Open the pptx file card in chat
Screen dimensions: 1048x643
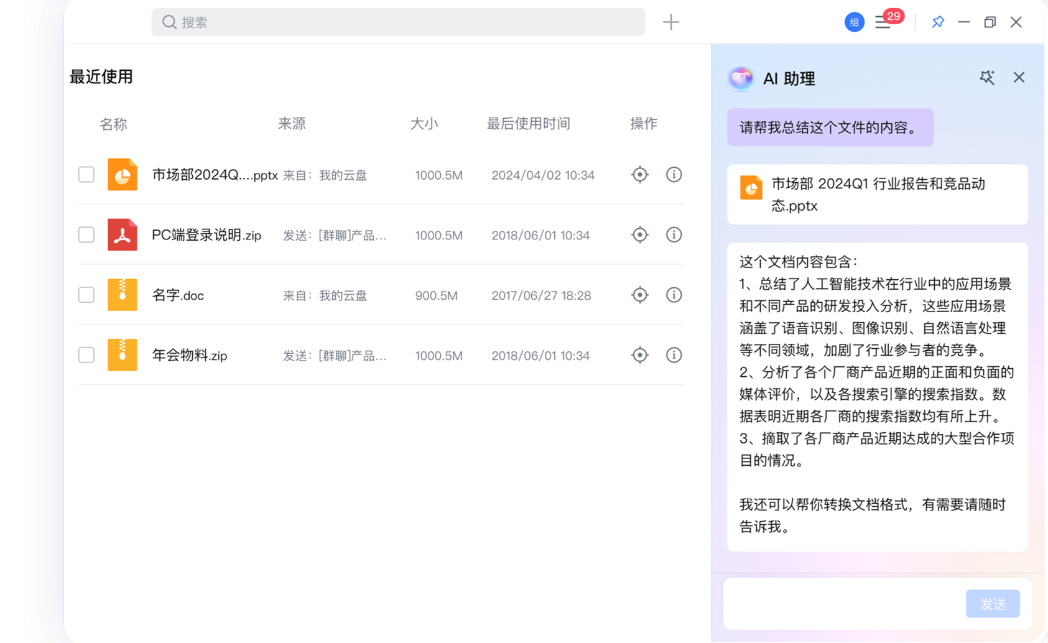876,194
